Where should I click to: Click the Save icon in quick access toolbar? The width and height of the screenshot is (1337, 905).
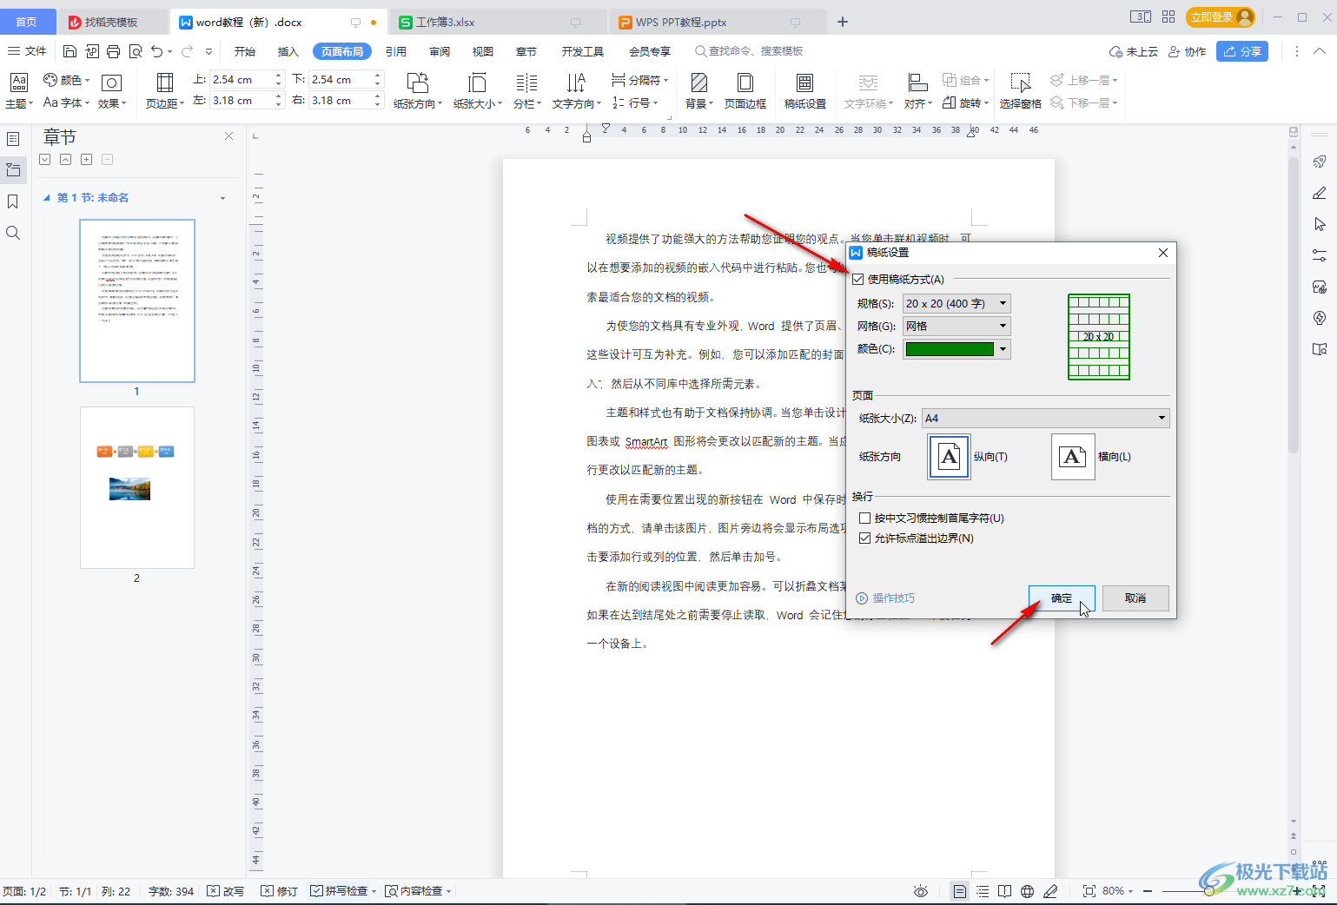click(x=70, y=51)
